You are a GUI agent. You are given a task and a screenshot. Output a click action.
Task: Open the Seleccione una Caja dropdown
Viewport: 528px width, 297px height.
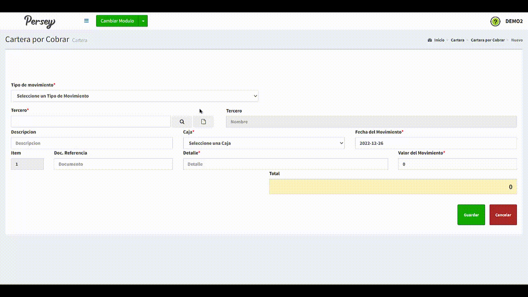point(264,143)
